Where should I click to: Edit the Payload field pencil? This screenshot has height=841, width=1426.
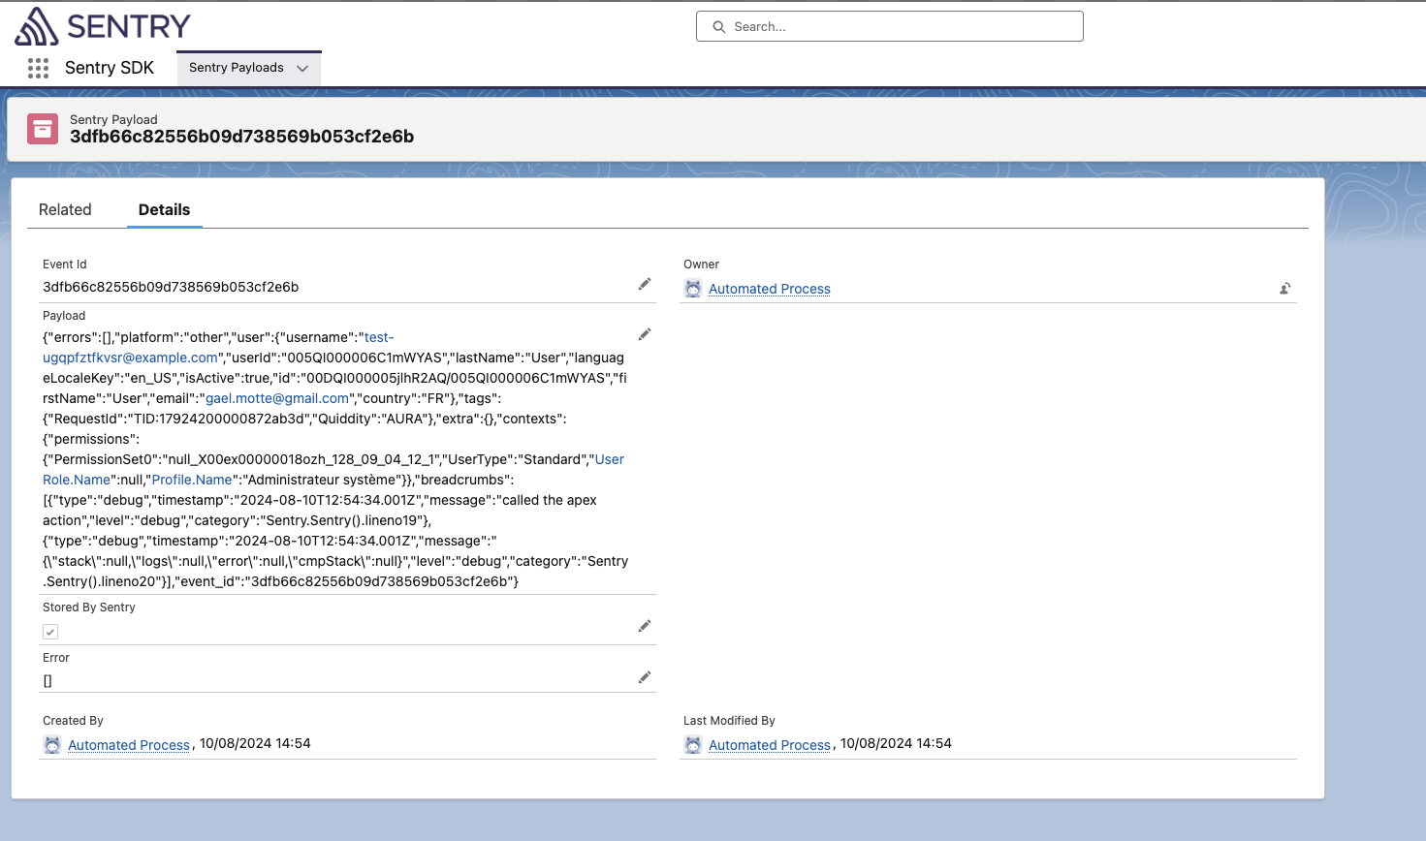pyautogui.click(x=645, y=334)
